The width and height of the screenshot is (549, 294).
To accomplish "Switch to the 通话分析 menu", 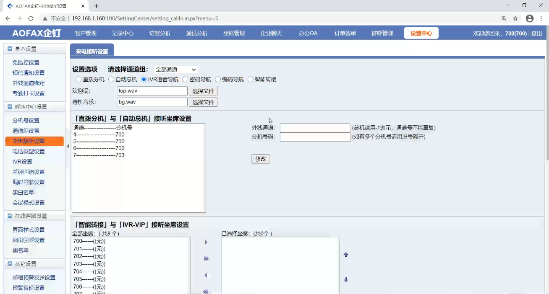I will coord(197,34).
